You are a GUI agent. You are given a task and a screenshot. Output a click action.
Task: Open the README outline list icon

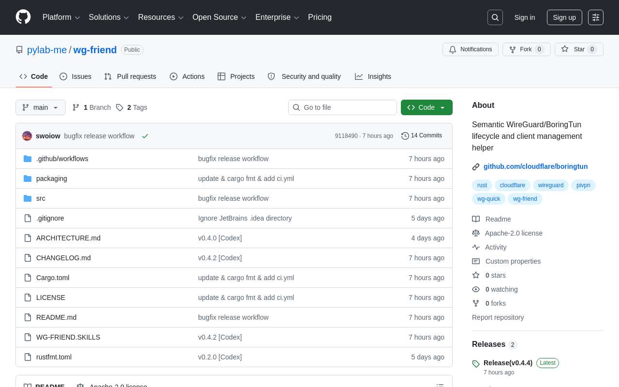440,386
